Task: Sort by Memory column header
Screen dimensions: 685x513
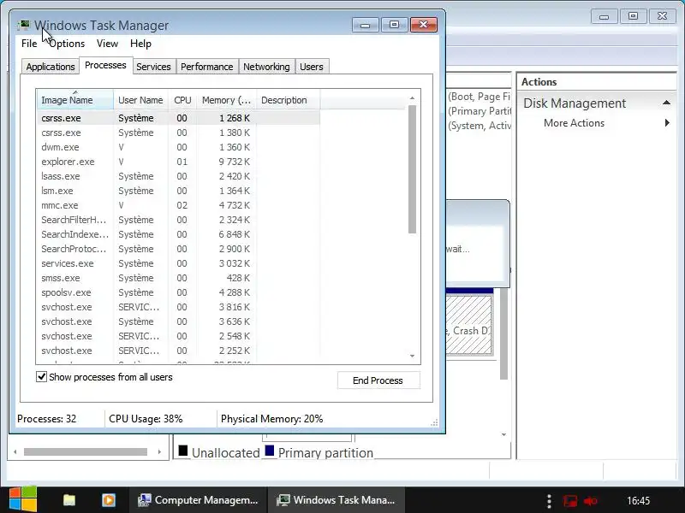Action: tap(226, 100)
